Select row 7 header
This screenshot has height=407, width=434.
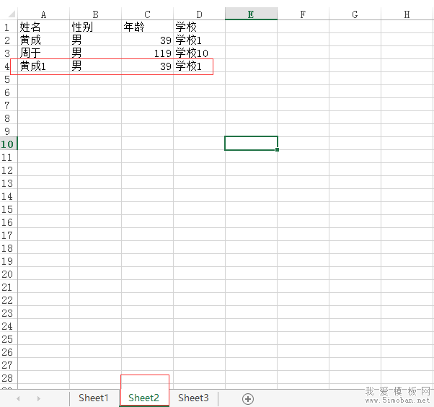tap(9, 105)
